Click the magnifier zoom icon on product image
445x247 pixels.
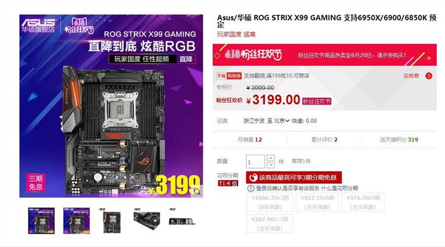pos(197,192)
